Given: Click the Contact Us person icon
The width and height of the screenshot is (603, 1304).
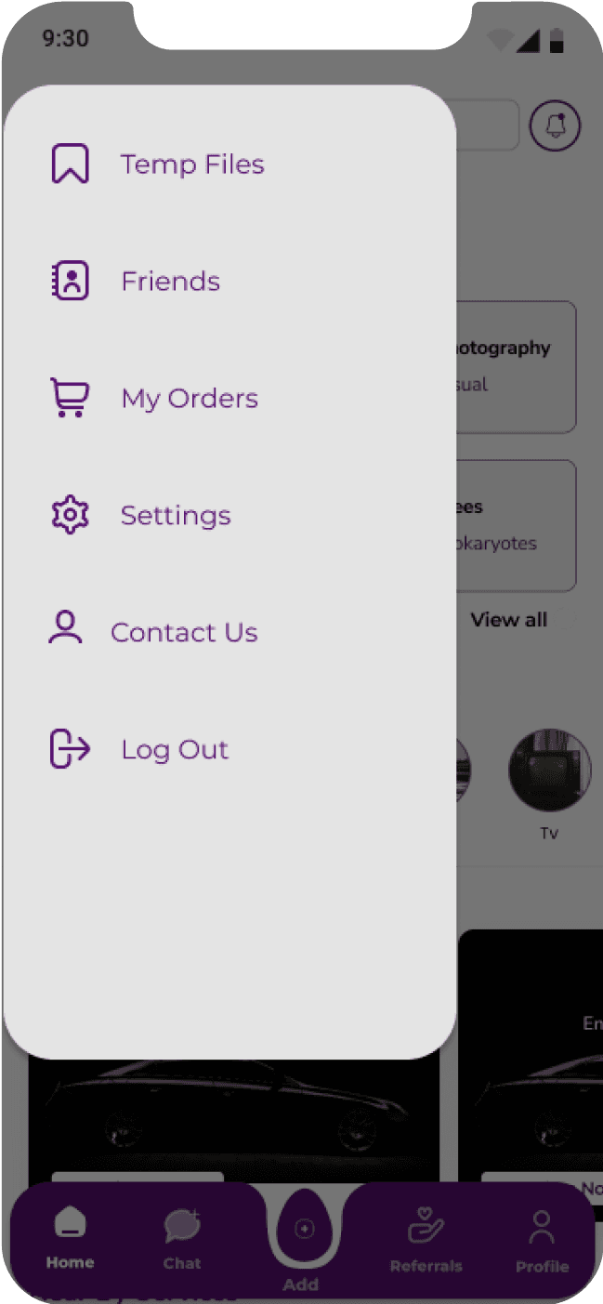Looking at the screenshot, I should point(65,627).
